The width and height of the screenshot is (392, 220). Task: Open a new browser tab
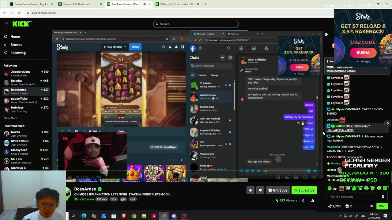[x=205, y=4]
